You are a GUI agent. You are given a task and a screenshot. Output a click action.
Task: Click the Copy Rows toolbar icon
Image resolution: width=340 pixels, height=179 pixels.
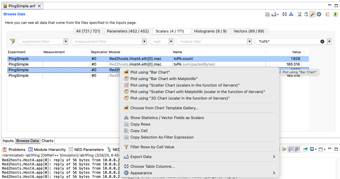(x=268, y=14)
